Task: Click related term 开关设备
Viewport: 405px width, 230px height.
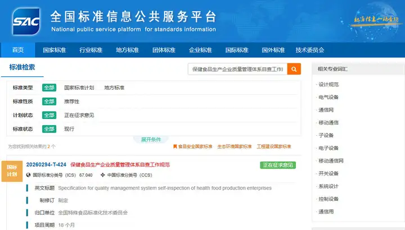Action: coord(328,173)
